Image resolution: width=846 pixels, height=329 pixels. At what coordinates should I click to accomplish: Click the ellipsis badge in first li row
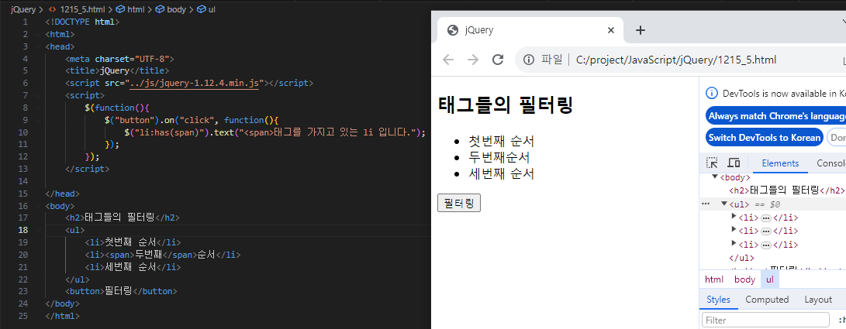coord(765,218)
